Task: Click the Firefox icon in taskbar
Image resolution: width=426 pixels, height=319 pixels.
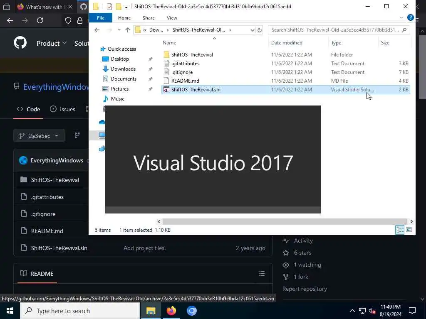Action: (171, 311)
